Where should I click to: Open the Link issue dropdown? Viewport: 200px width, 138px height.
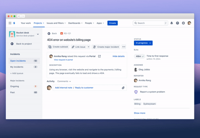tap(80, 47)
